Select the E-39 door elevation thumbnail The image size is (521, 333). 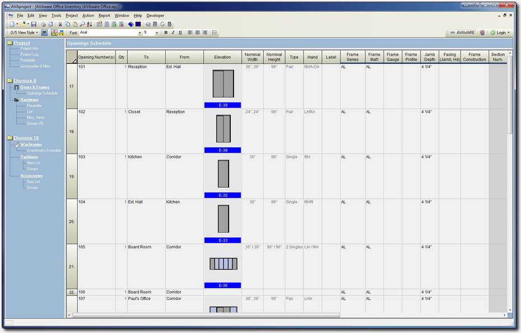(222, 84)
